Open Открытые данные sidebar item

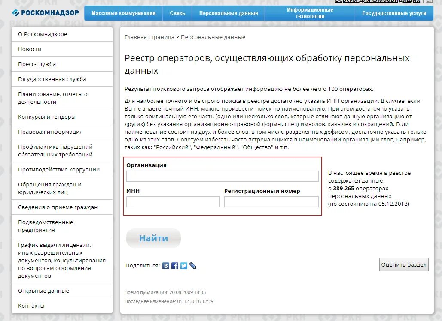point(62,291)
